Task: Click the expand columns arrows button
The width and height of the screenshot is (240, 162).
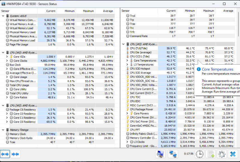Action: [5, 154]
